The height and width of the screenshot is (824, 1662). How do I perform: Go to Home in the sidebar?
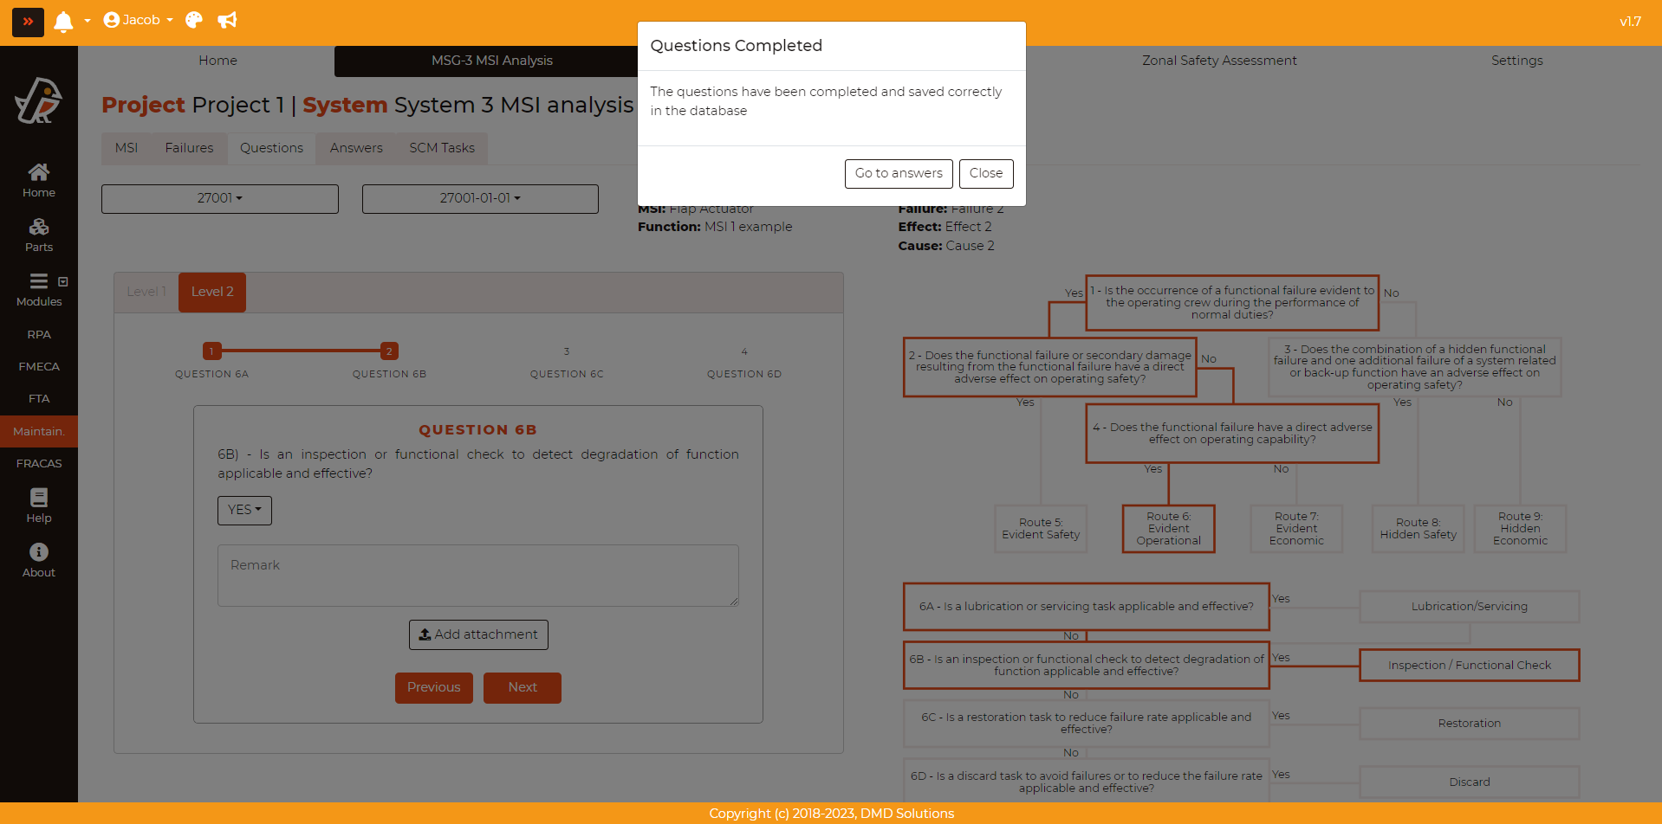[39, 180]
